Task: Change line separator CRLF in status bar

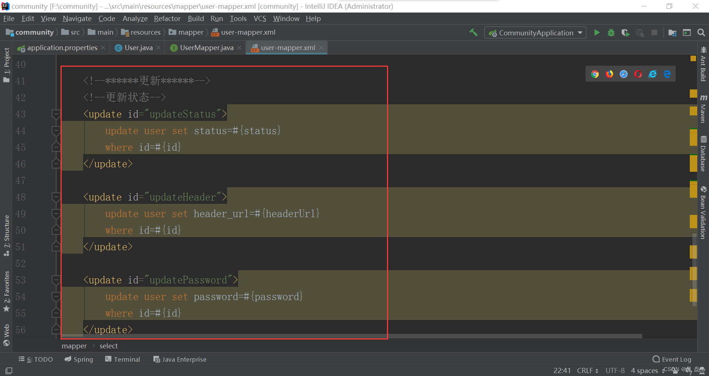Action: 588,370
